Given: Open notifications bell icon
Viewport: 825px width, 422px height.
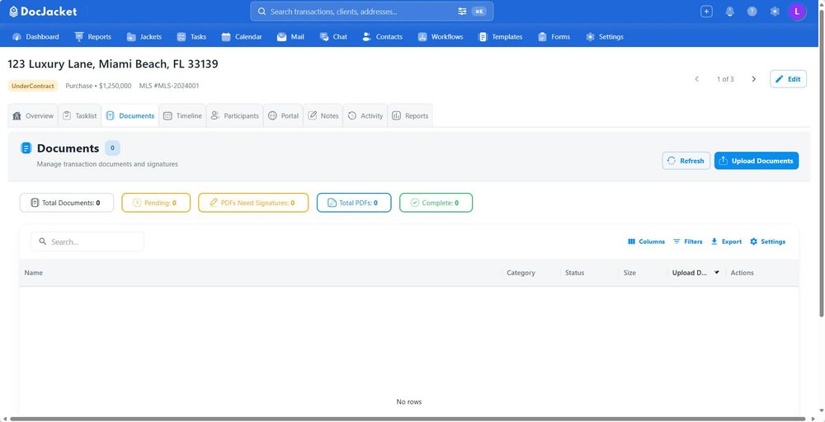Looking at the screenshot, I should [x=729, y=12].
